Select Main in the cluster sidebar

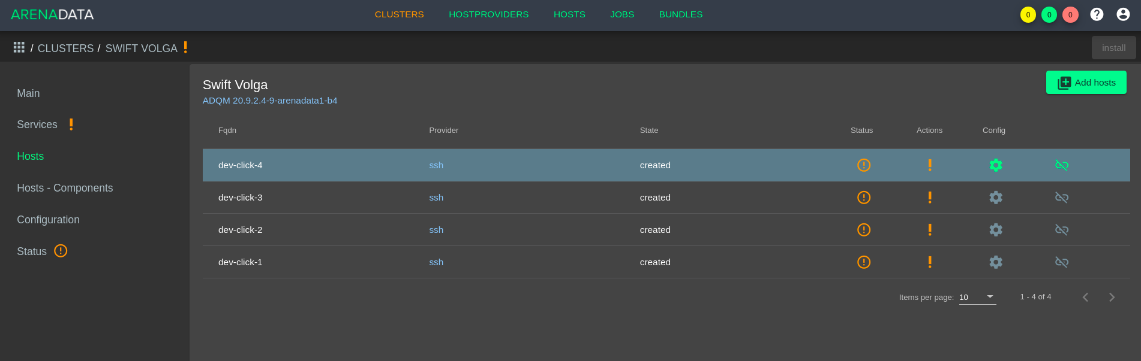point(28,93)
